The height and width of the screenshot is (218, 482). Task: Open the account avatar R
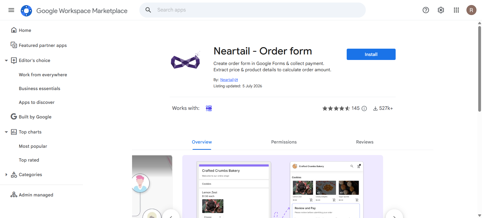(471, 10)
